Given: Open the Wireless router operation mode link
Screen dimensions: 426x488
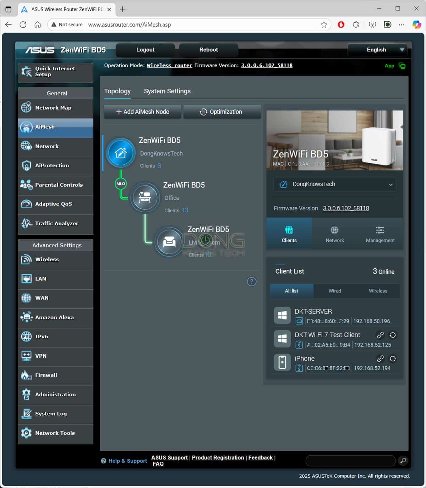Looking at the screenshot, I should 170,65.
